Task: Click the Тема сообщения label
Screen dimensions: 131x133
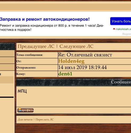Action: (x=30, y=55)
